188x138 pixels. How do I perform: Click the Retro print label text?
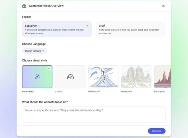(159, 92)
